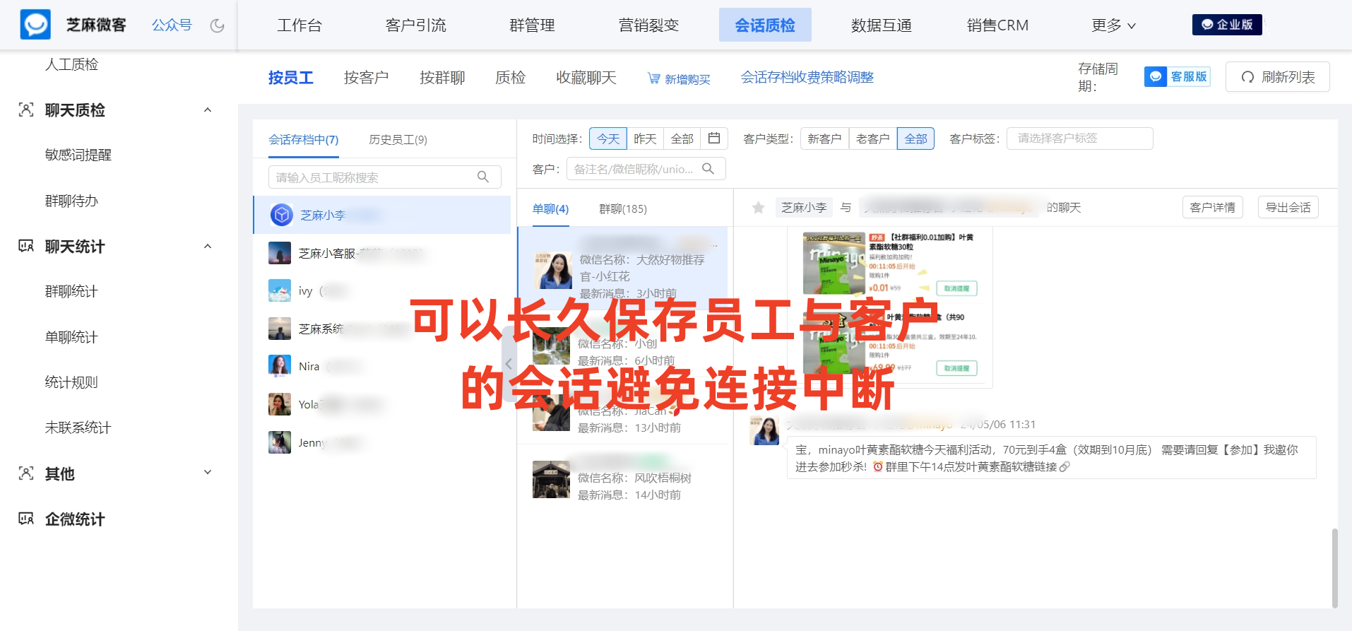Collapse panel with left chevron handle

(x=509, y=364)
